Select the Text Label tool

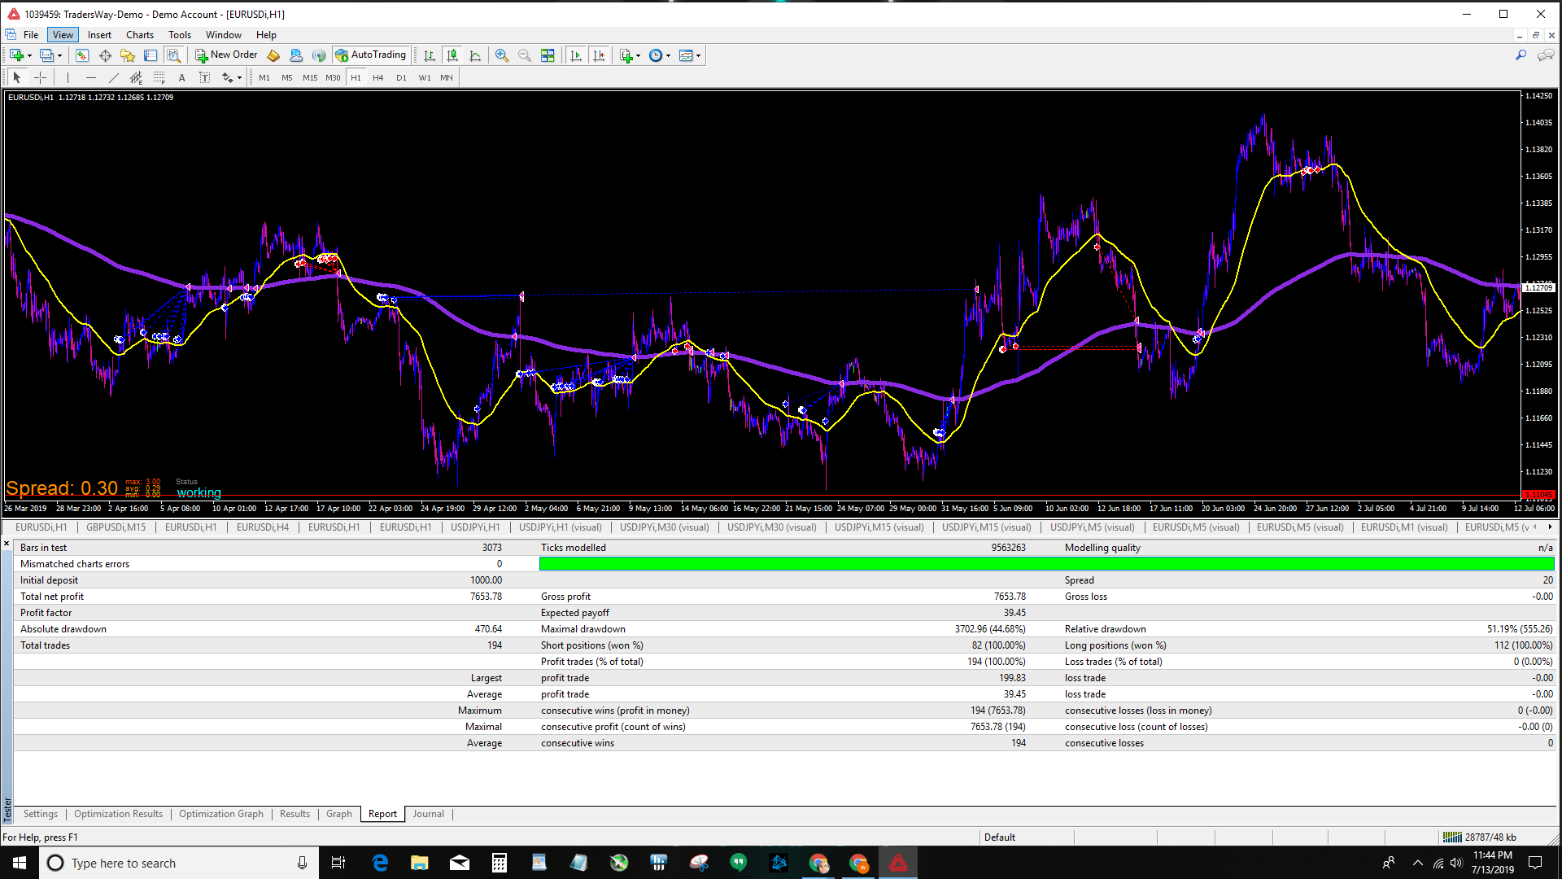[x=204, y=77]
